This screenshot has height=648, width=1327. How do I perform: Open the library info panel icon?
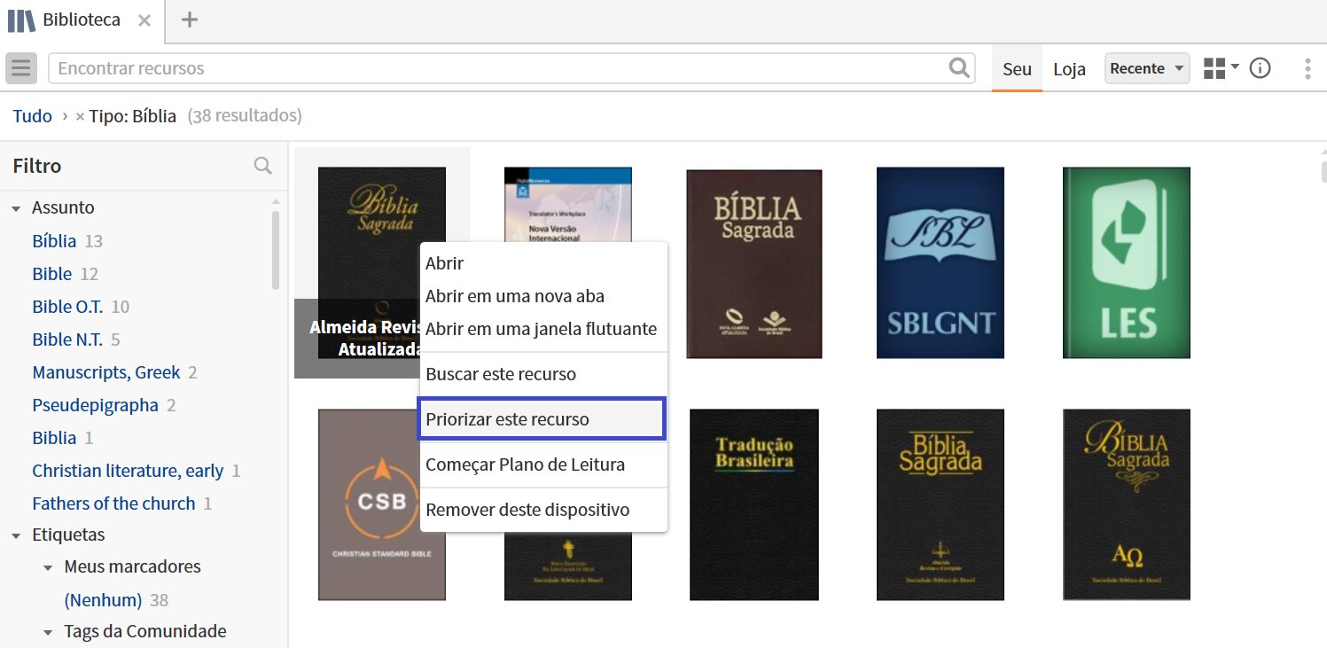coord(1260,68)
